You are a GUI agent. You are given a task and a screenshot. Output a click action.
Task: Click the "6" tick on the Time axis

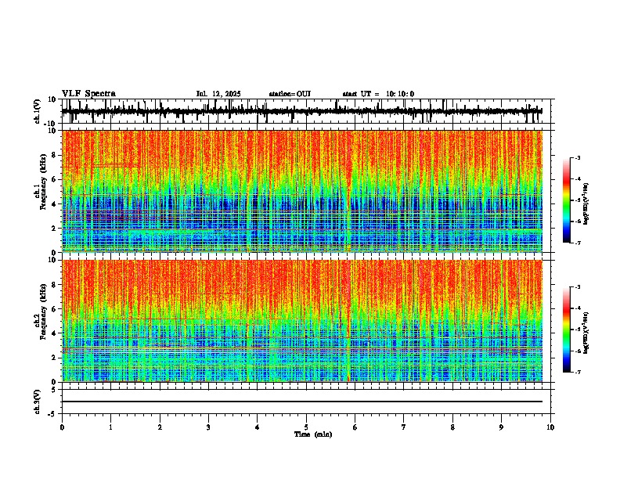tap(355, 427)
